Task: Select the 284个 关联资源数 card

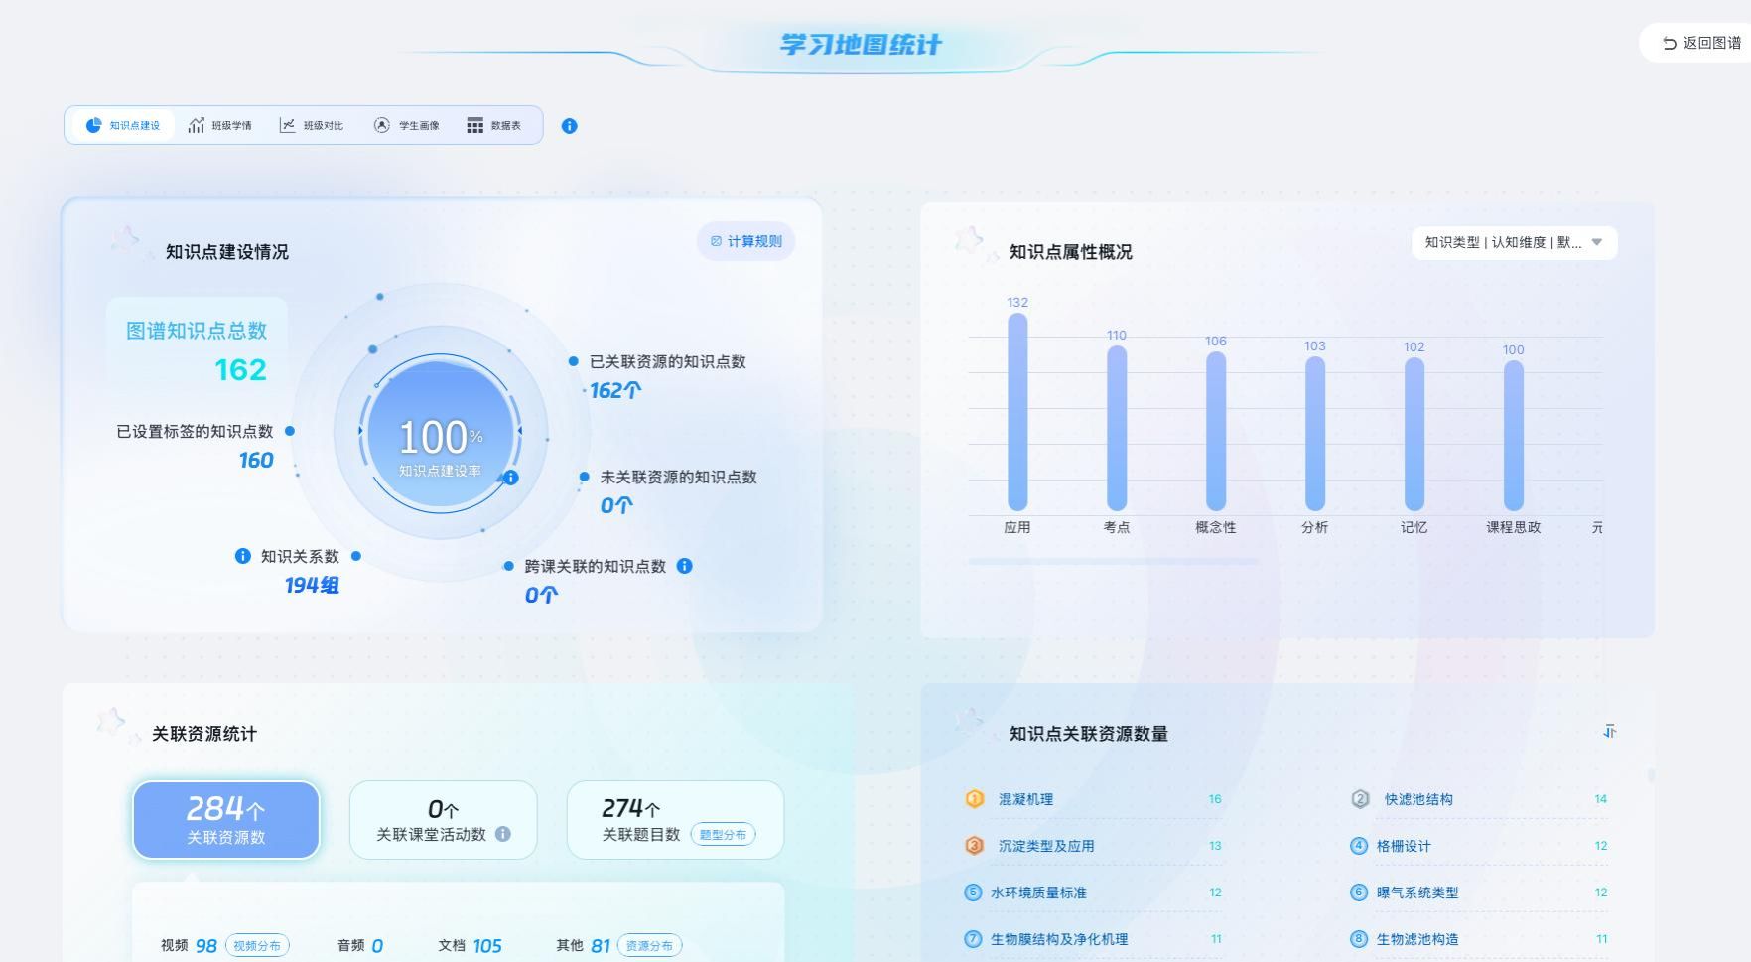Action: pos(226,820)
